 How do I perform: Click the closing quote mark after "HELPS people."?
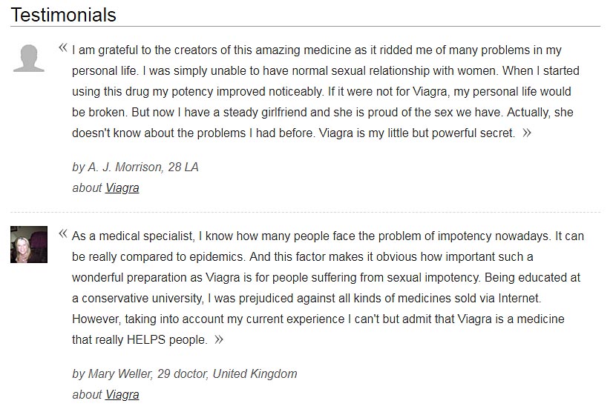[x=218, y=340]
